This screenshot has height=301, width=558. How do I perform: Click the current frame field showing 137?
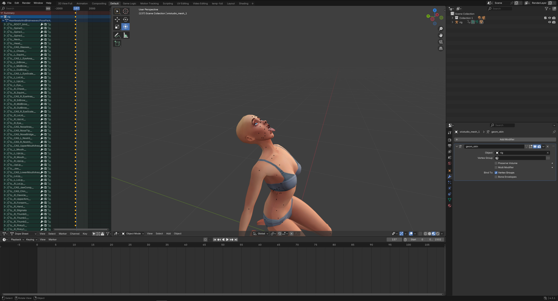click(x=394, y=240)
